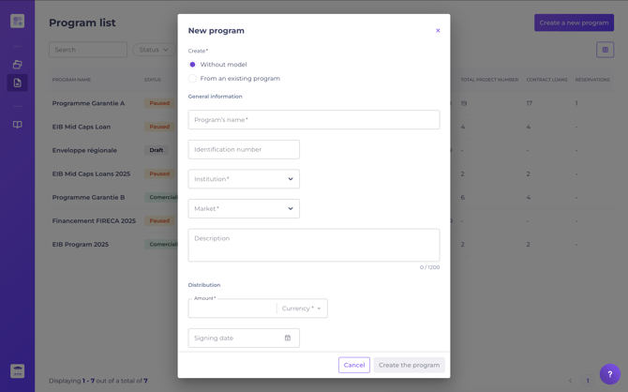The image size is (628, 392).
Task: Click the institution icon at sidebar bottom
Action: pyautogui.click(x=17, y=370)
